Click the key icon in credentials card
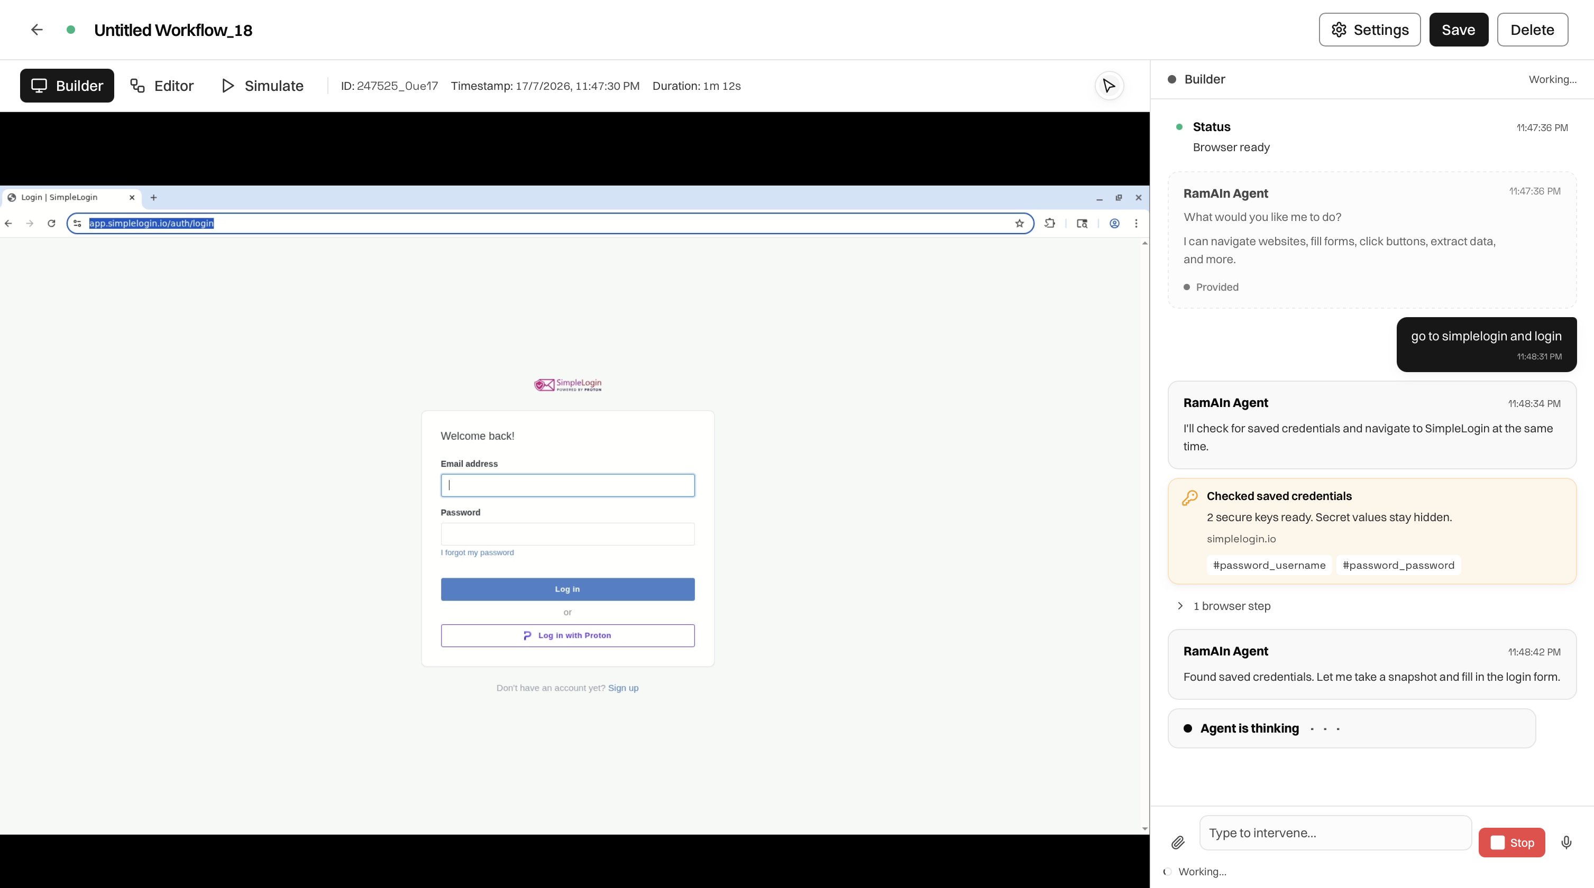The image size is (1594, 888). coord(1189,498)
